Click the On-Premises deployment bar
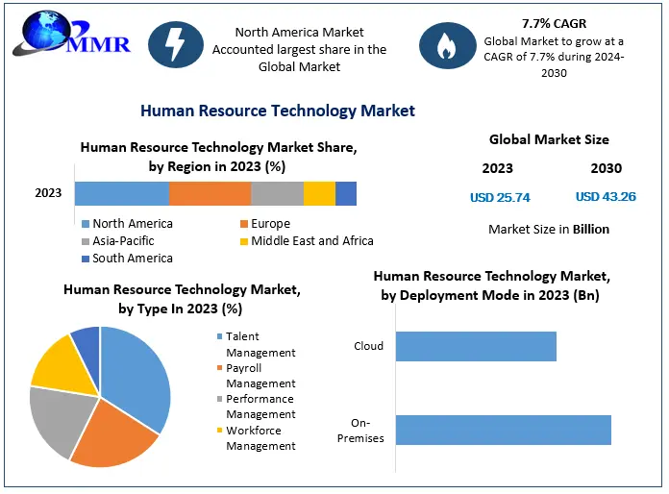Image resolution: width=669 pixels, height=494 pixels. coord(503,431)
